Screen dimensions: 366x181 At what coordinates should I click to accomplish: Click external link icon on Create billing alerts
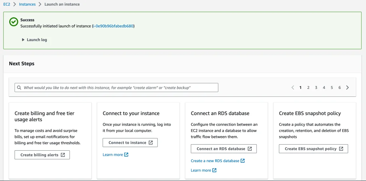coord(63,155)
